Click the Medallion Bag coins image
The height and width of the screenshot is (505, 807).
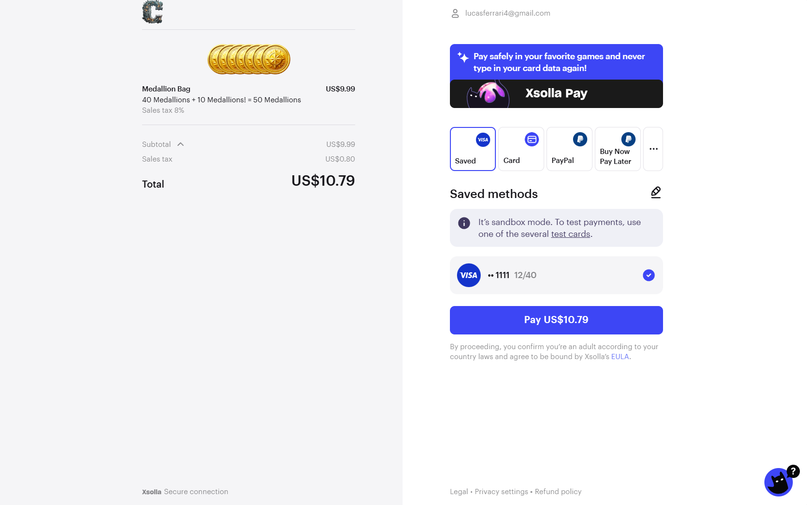click(x=249, y=59)
